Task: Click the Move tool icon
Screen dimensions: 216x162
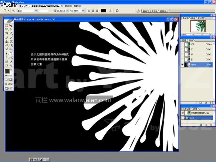Action: (11, 25)
